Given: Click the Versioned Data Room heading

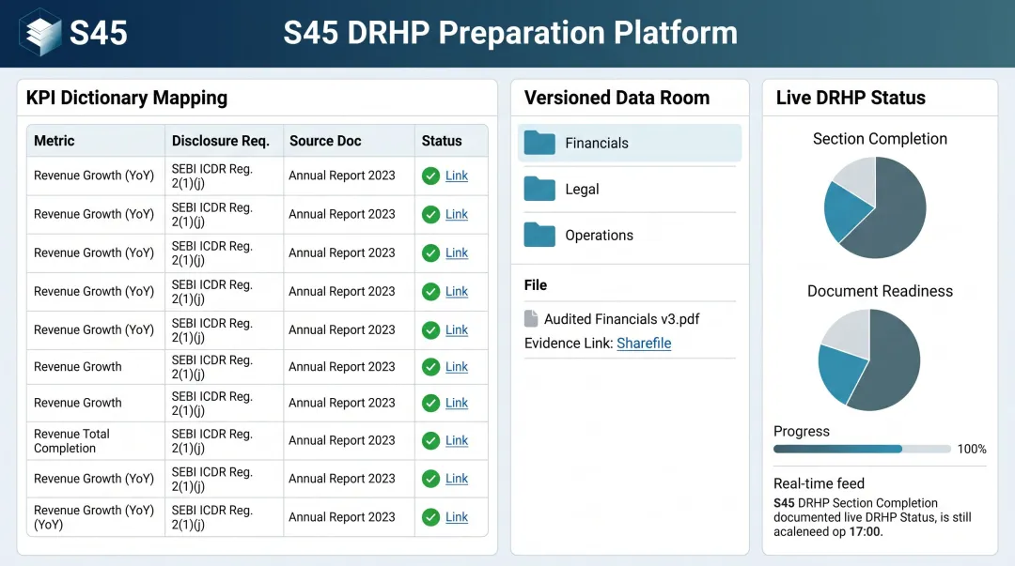Looking at the screenshot, I should click(617, 98).
